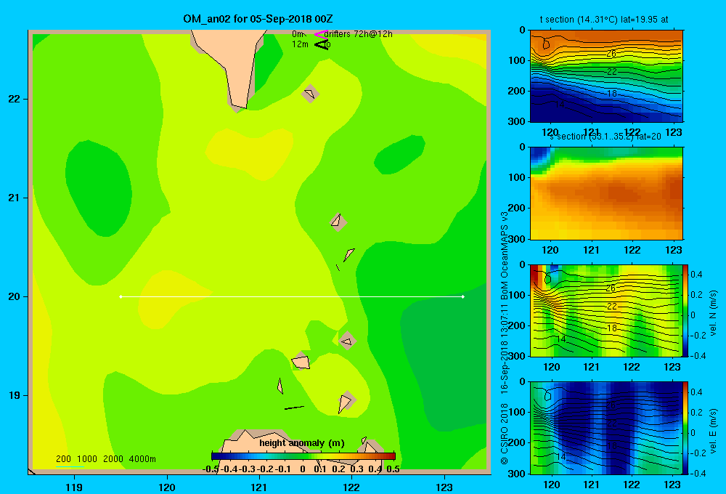Viewport: 726px width, 494px height.
Task: Click the '© CSIRO 2018' copyright text
Action: [x=505, y=434]
